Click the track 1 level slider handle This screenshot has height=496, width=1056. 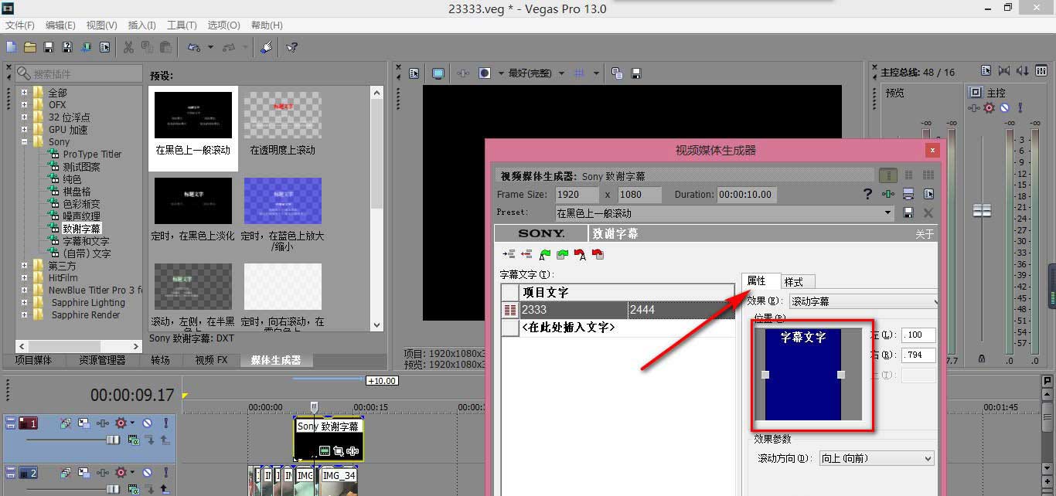pyautogui.click(x=113, y=439)
